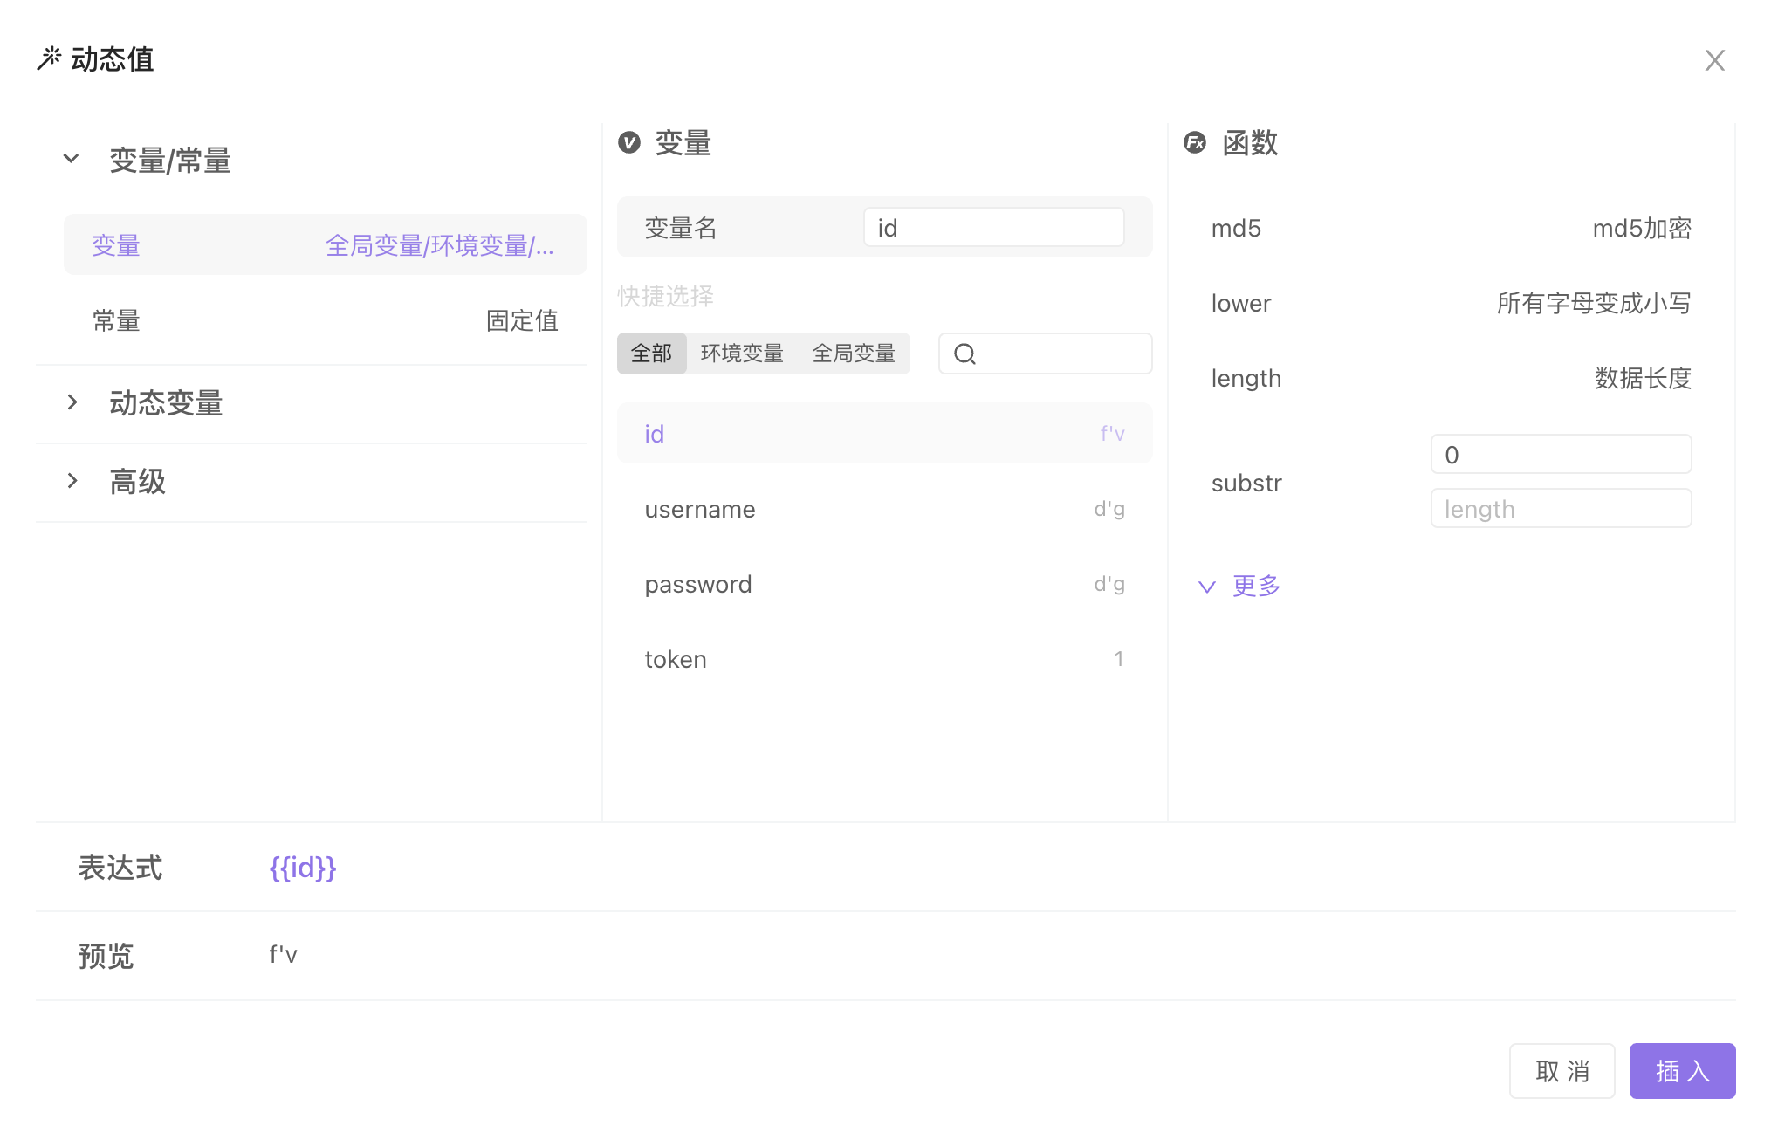The height and width of the screenshot is (1133, 1771).
Task: Expand the 高级 section
Action: click(x=72, y=481)
